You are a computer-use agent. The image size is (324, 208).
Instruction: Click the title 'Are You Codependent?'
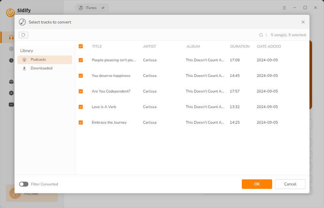coord(111,91)
